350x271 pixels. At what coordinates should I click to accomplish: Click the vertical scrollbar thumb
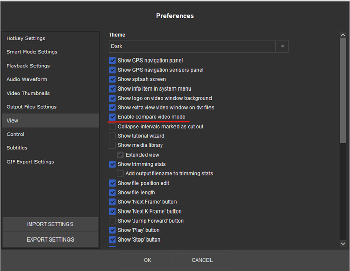click(x=343, y=91)
